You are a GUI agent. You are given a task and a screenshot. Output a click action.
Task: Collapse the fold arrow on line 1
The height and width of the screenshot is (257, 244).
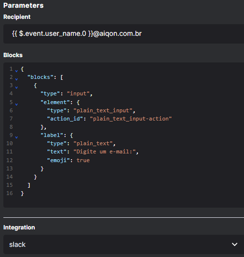coord(16,71)
